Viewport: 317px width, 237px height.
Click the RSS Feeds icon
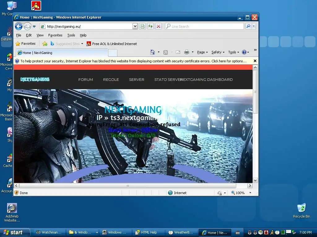166,52
